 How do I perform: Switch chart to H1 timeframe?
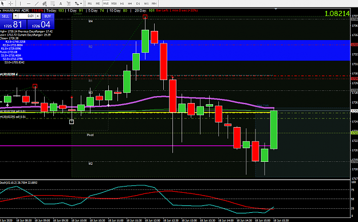click(122, 3)
